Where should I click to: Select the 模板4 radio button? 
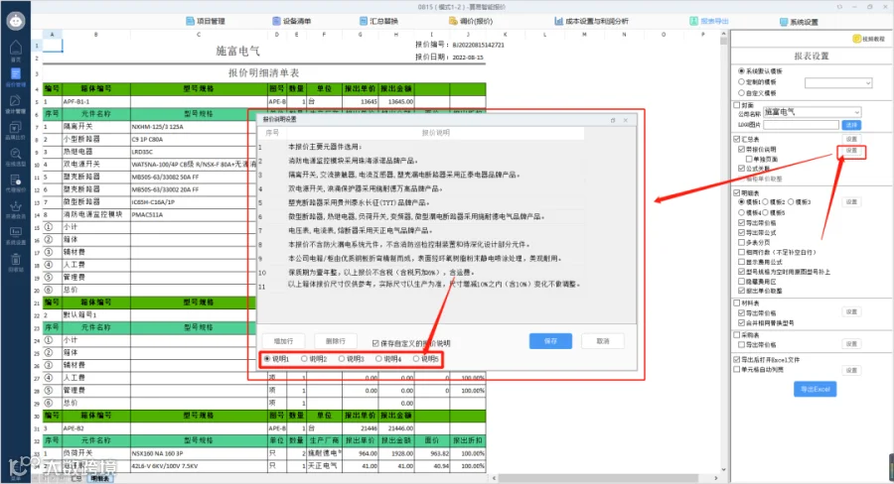tap(741, 212)
